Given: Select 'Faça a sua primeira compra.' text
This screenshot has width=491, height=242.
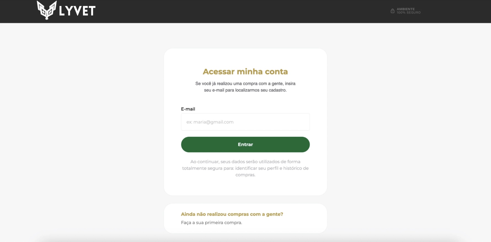Looking at the screenshot, I should (x=212, y=223).
